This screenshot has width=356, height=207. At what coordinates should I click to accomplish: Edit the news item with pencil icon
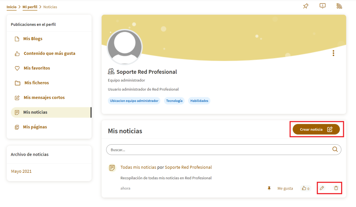pos(322,188)
